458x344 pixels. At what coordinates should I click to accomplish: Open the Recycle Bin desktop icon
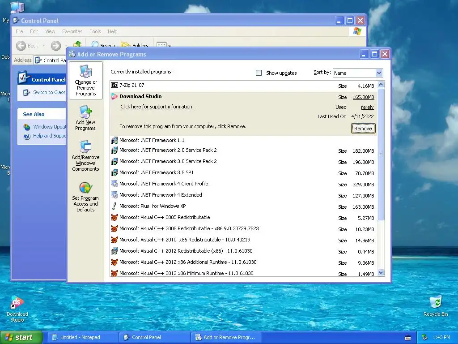pyautogui.click(x=436, y=306)
